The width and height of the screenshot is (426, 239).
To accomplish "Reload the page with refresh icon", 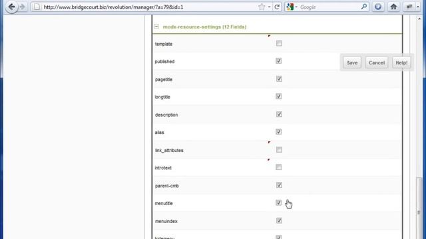I will pos(277,7).
